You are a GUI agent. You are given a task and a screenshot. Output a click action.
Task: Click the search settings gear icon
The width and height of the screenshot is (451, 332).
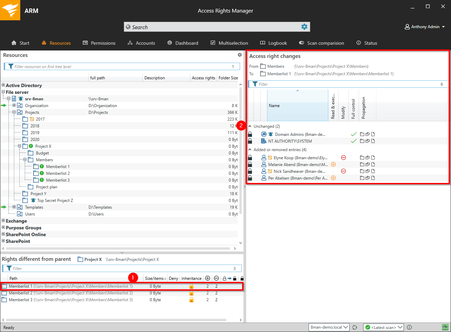304,27
